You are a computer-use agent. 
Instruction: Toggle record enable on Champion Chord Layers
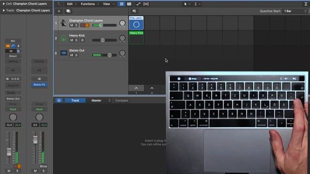pos(82,25)
